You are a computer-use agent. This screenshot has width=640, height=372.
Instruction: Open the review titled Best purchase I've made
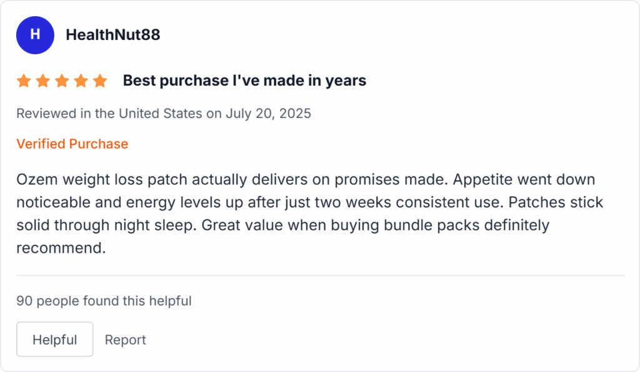coord(244,80)
